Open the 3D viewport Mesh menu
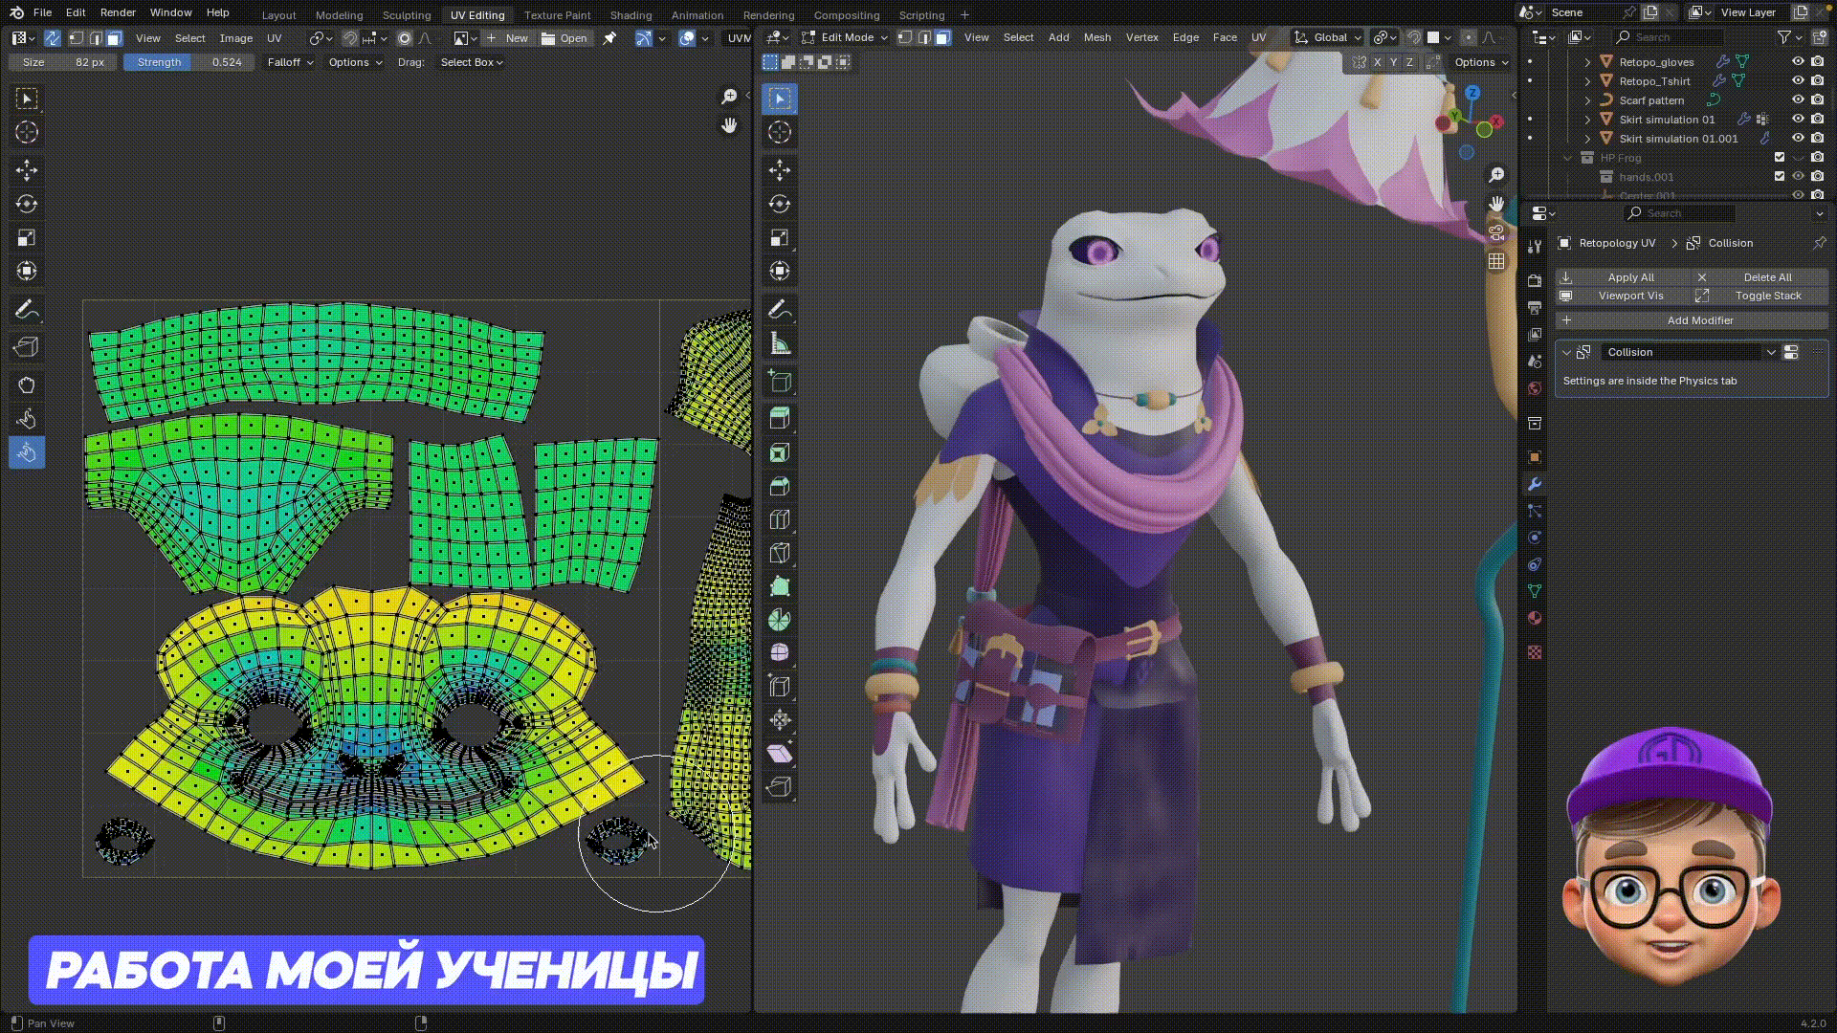 1097,37
